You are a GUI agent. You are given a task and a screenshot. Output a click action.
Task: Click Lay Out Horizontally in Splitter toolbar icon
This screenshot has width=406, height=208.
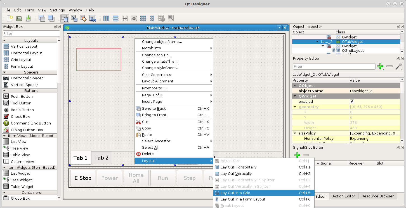click(x=125, y=18)
